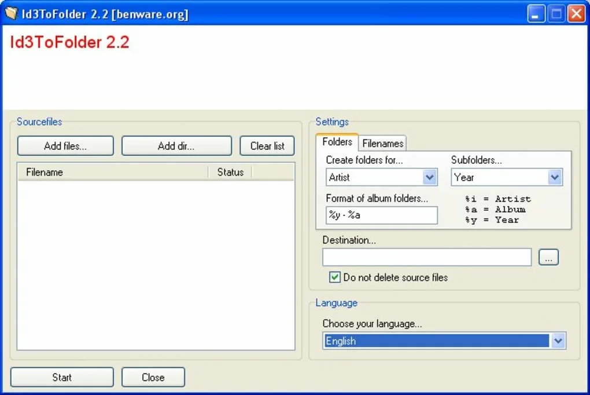This screenshot has height=395, width=590.
Task: Clear the source file list
Action: [267, 146]
